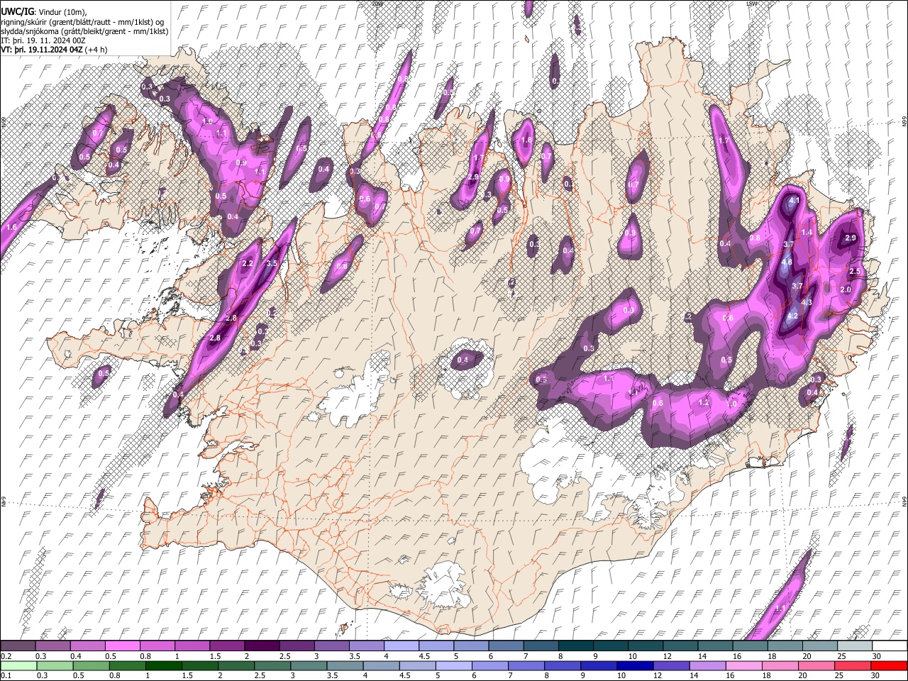Click the bold 'UWC/IG' title text

[17, 11]
